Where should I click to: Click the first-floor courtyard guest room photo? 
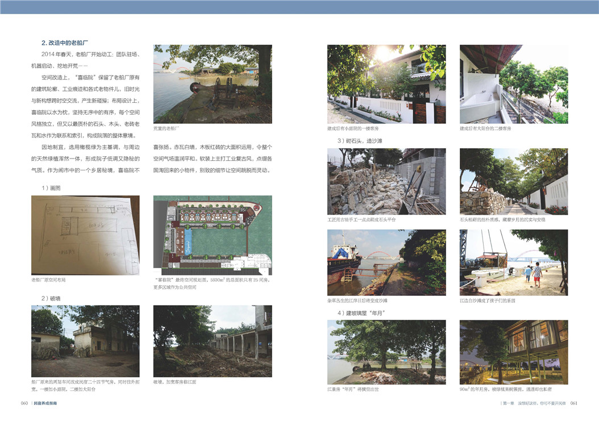point(386,84)
